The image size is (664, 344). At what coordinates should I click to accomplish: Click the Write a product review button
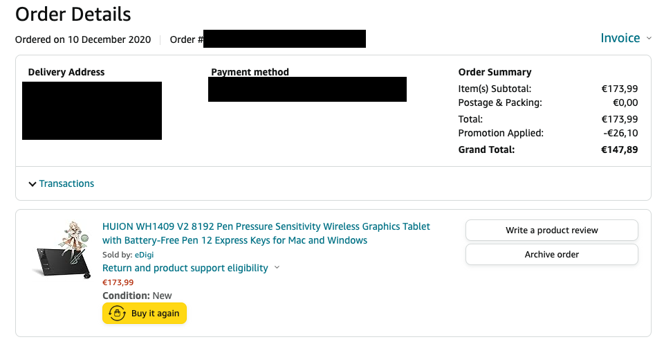pyautogui.click(x=551, y=230)
